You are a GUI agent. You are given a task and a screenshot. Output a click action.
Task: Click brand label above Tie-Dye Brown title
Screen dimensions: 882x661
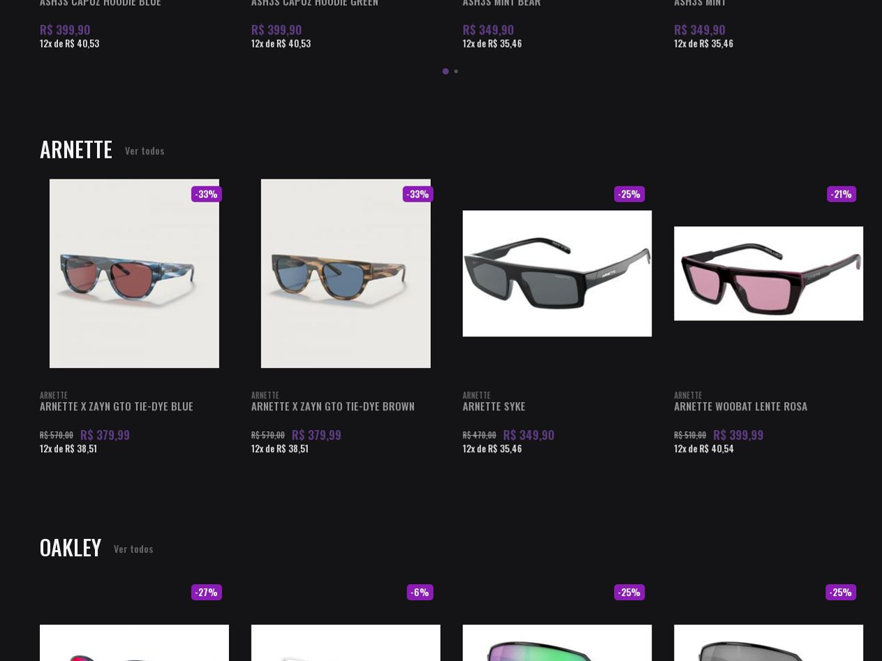pyautogui.click(x=265, y=395)
